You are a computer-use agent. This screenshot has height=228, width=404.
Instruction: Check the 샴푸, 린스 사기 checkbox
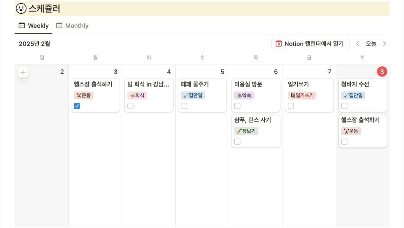point(238,141)
